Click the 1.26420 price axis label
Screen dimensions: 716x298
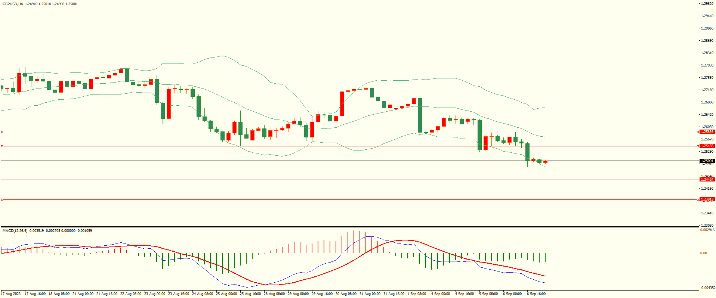(x=707, y=114)
